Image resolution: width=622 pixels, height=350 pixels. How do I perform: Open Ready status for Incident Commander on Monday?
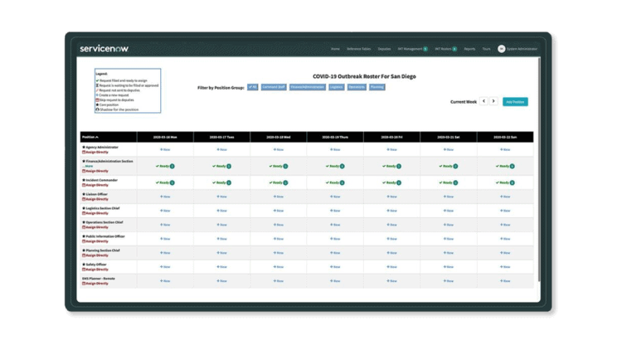tap(165, 182)
